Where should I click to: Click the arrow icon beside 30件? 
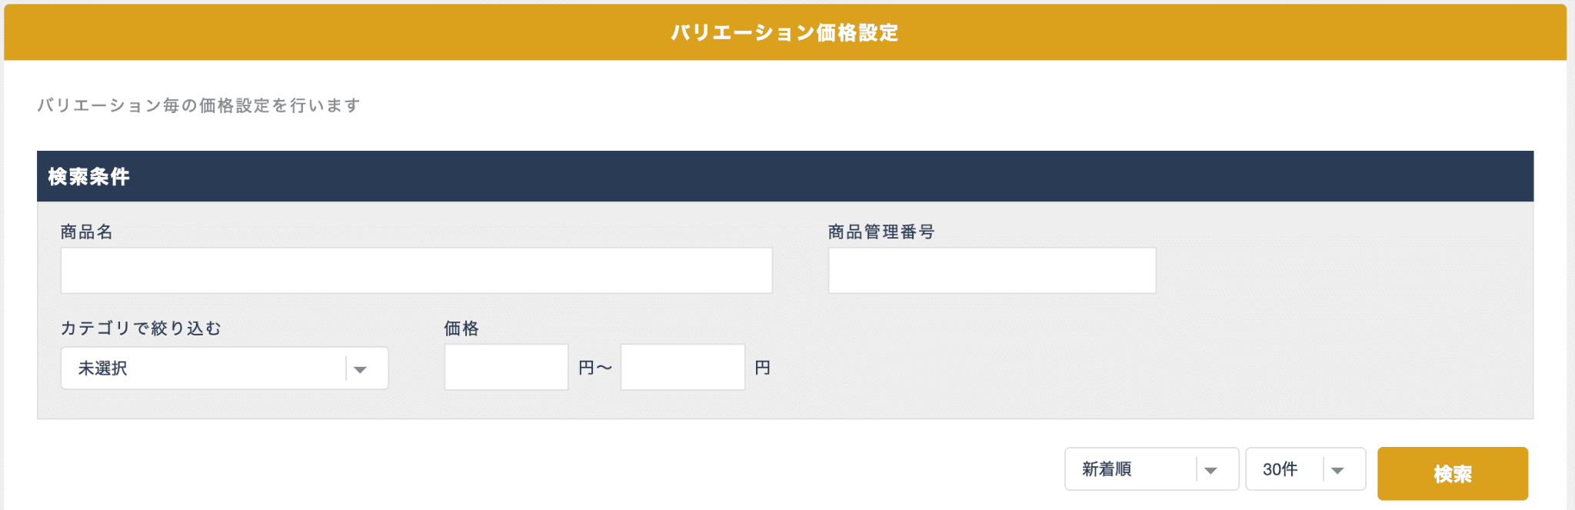1337,470
